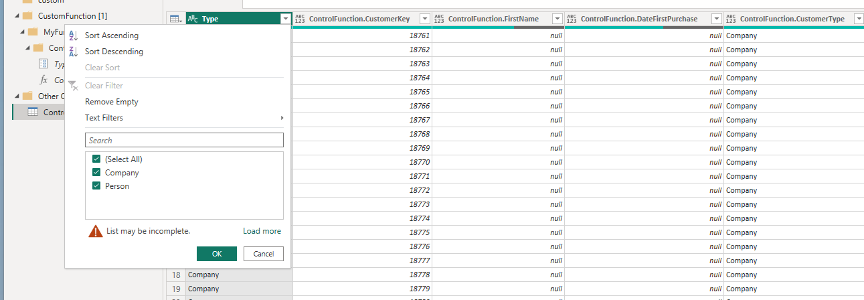Click the CustomerType Company cell in row 18768
The height and width of the screenshot is (300, 864).
click(794, 134)
